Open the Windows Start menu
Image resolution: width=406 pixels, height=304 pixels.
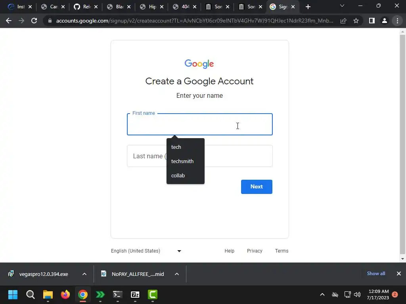pos(13,294)
